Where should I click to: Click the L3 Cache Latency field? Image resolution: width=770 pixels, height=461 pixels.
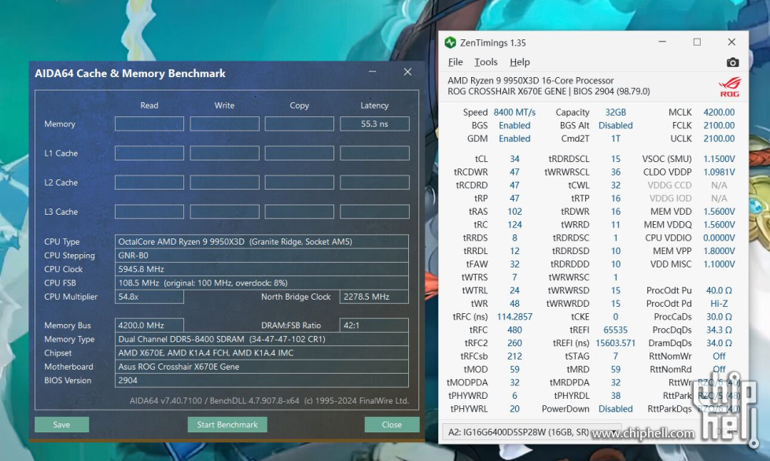(x=374, y=212)
